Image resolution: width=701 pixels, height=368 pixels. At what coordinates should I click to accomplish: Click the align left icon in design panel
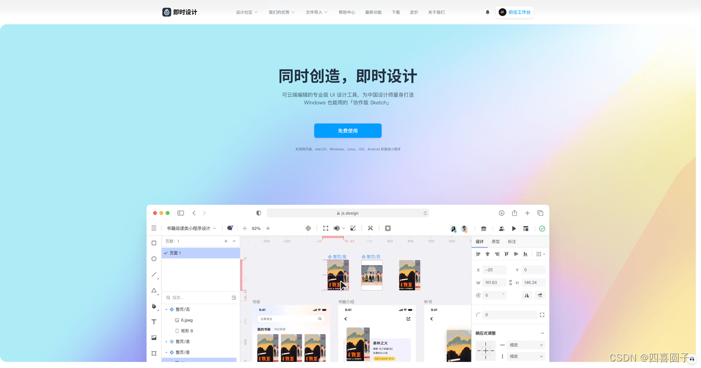(478, 254)
